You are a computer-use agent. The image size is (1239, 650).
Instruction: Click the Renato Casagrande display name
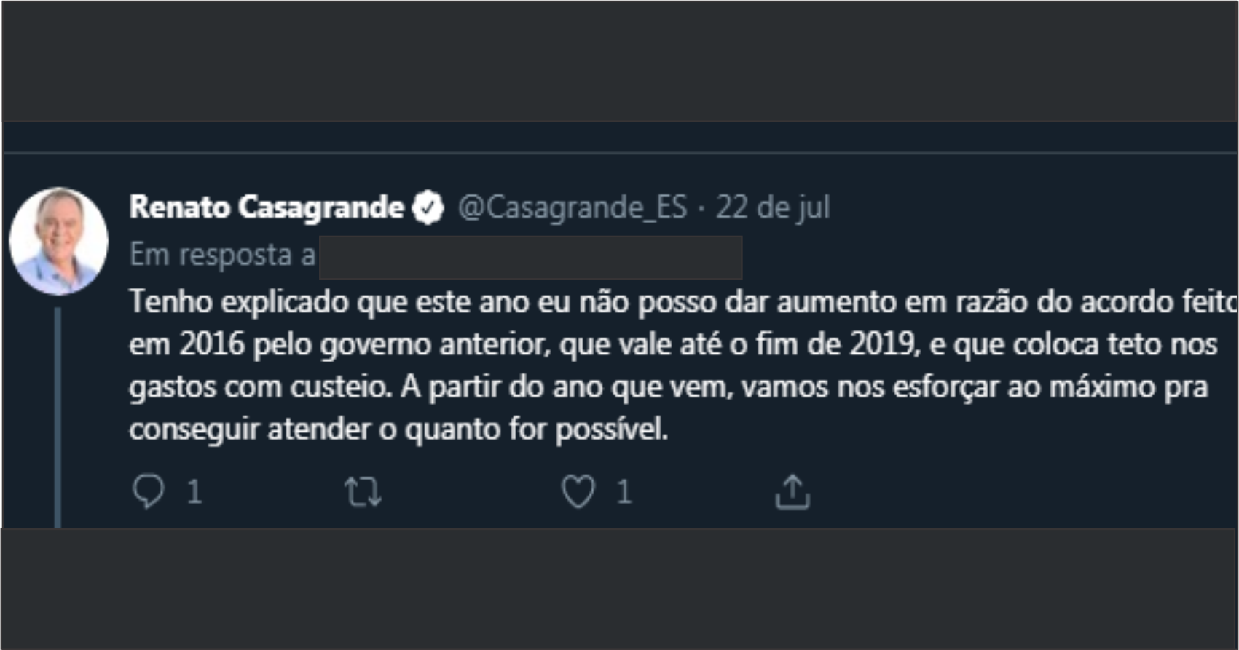point(267,207)
